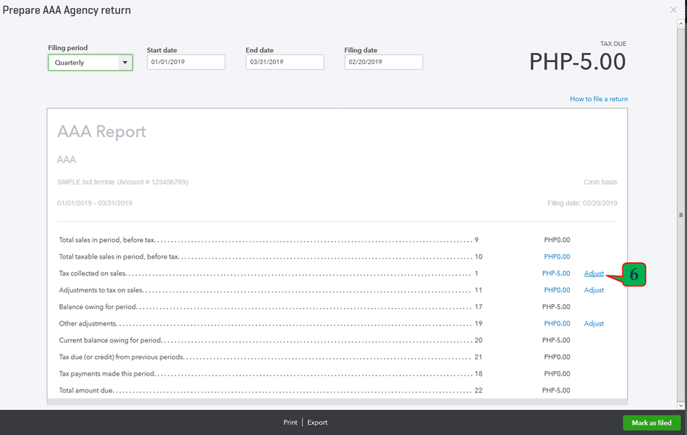The image size is (687, 435).
Task: Adjust the Other adjustments line
Action: (x=593, y=323)
